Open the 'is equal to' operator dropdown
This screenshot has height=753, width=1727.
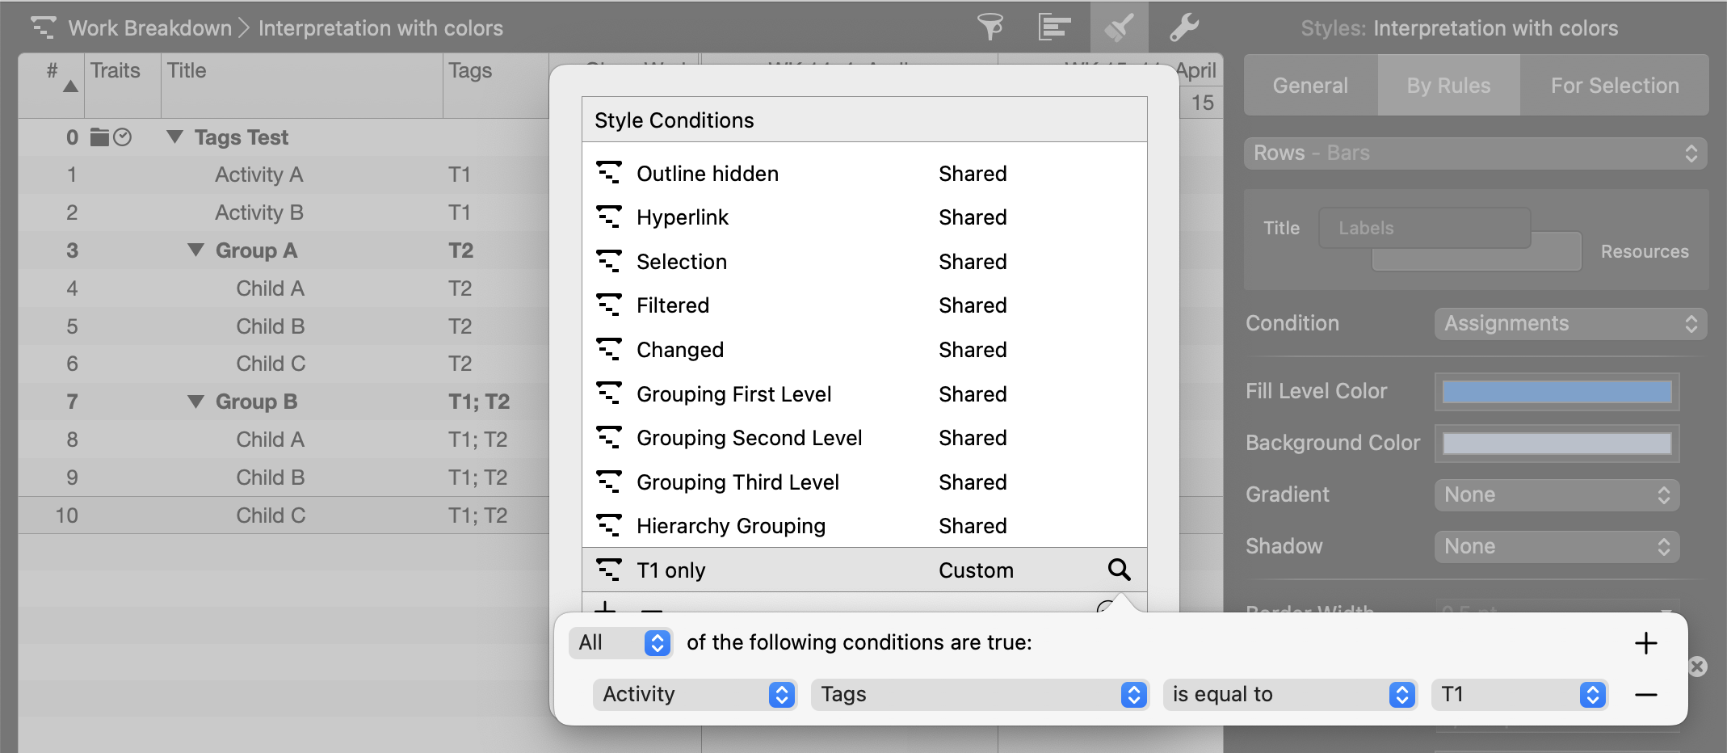click(1289, 695)
